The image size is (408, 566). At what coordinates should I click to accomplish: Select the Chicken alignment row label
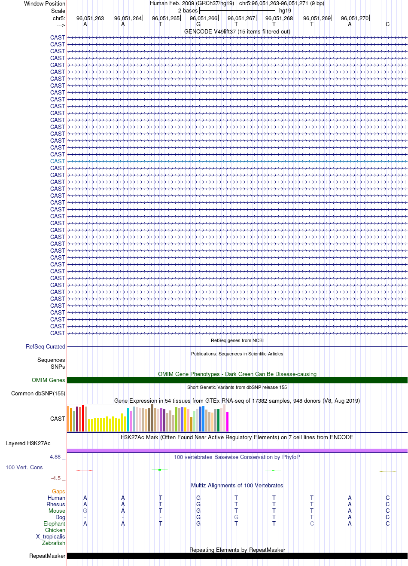point(55,530)
